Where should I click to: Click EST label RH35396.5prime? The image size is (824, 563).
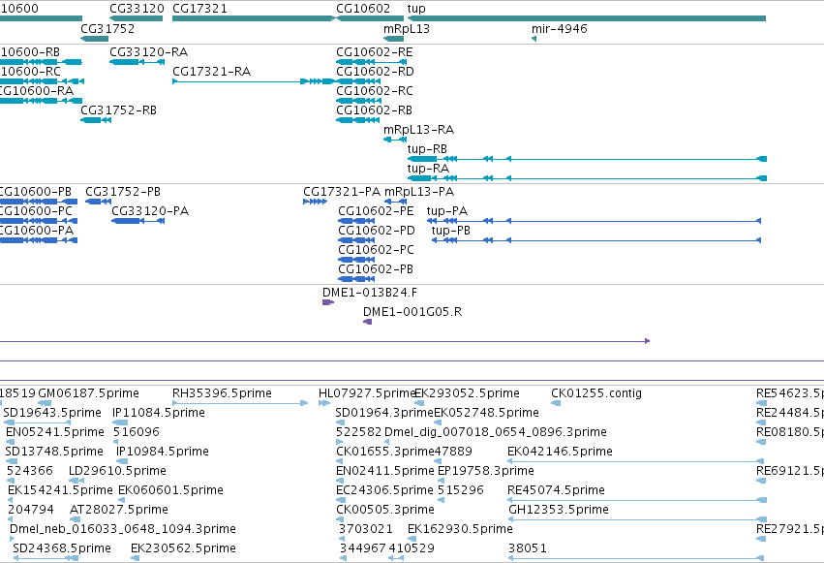[223, 393]
